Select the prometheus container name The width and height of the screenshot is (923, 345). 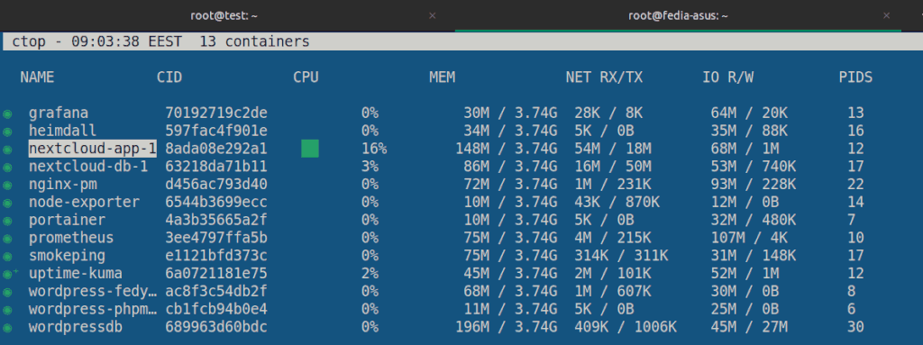tap(71, 238)
